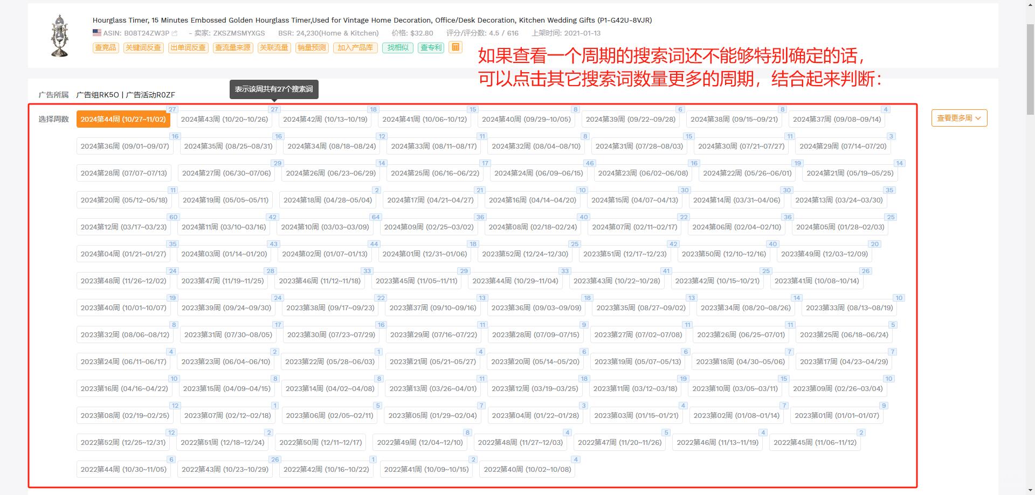
Task: Select week 2024第42周 (10/13~10/19)
Action: [x=325, y=119]
